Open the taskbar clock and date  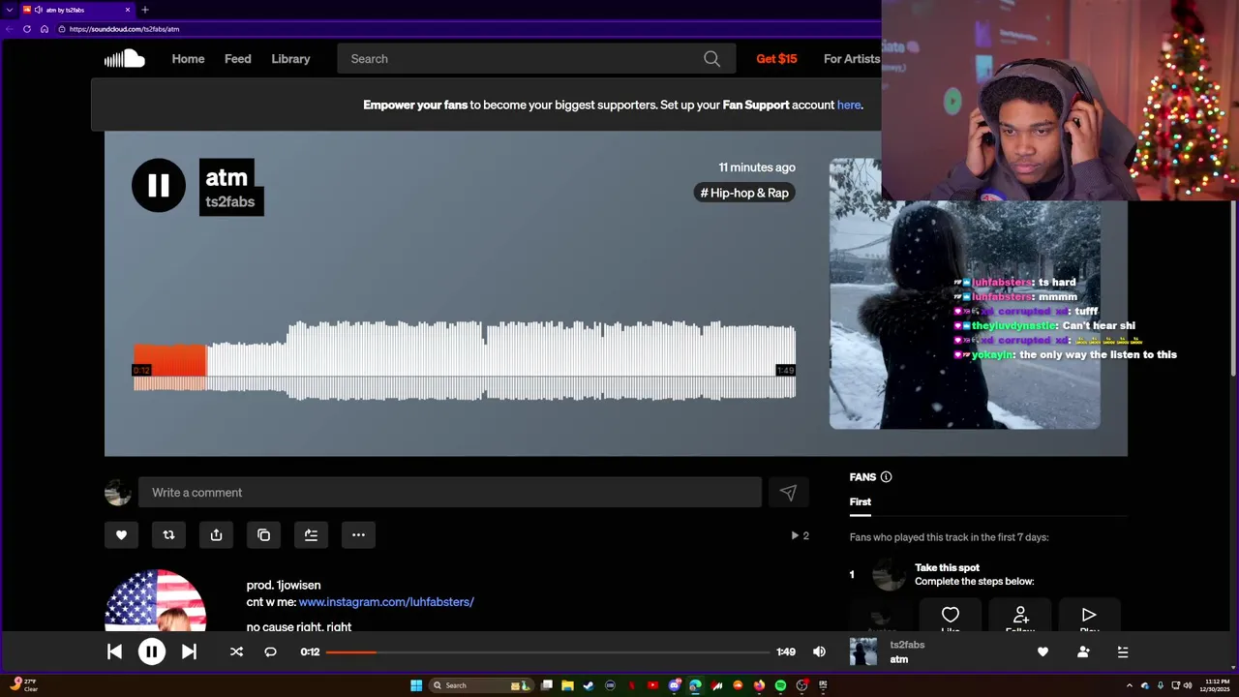click(x=1216, y=685)
